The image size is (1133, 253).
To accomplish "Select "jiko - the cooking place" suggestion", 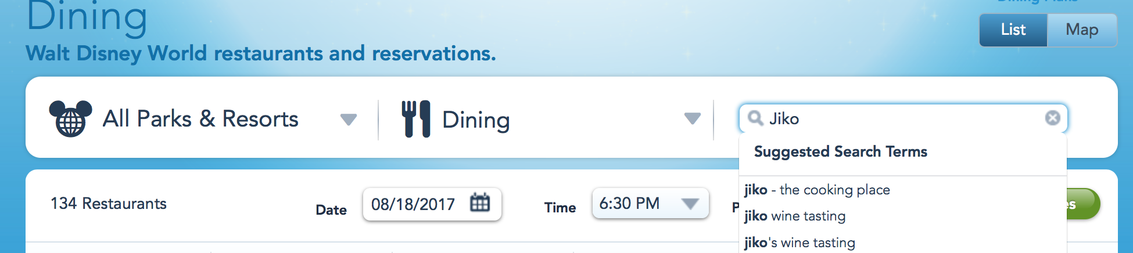I will pos(817,190).
